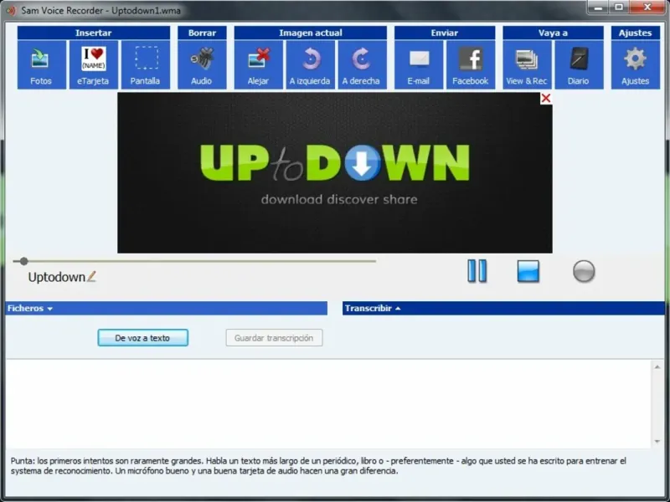Minimize the Sam Voice Recorder window
Viewport: 670px width, 502px height.
(x=598, y=8)
